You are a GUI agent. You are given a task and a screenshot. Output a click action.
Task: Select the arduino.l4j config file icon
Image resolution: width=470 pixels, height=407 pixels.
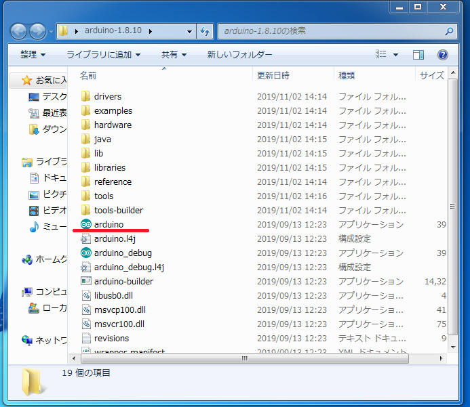[x=85, y=239]
